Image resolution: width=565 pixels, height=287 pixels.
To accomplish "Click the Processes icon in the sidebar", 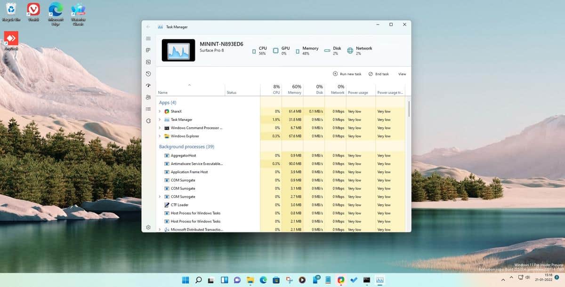I will pyautogui.click(x=148, y=50).
